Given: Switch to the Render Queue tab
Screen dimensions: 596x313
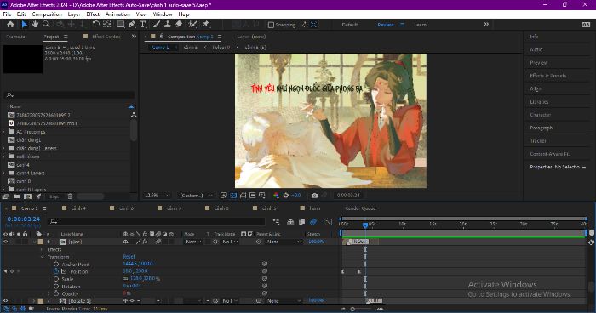Looking at the screenshot, I should (360, 208).
